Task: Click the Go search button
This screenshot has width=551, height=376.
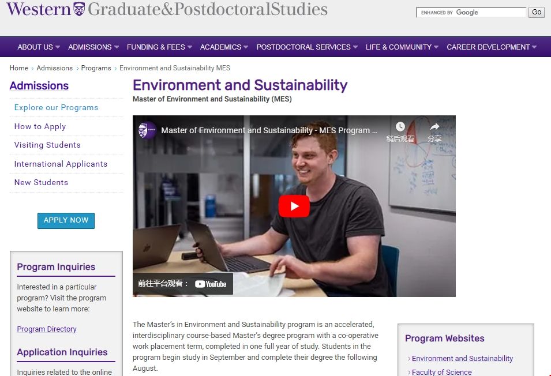Action: click(537, 12)
